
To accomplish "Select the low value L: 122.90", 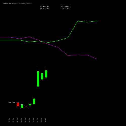I will pyautogui.click(x=65, y=9).
